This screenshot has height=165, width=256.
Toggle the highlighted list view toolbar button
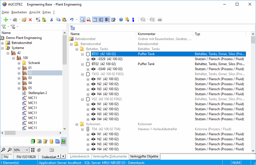tap(95, 19)
